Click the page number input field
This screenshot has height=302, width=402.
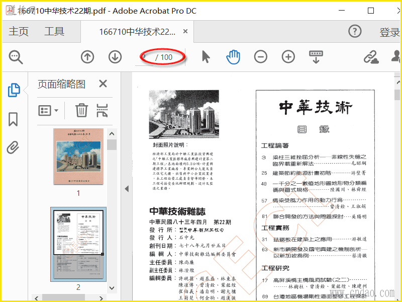pyautogui.click(x=144, y=57)
